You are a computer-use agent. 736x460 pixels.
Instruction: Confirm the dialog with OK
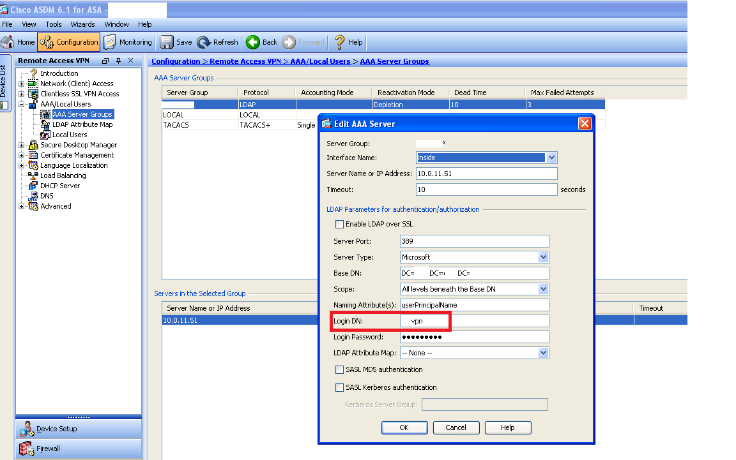404,427
